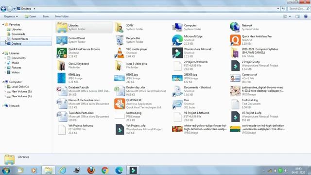This screenshot has height=175, width=311.
Task: Open Videos under Libraries
Action: (x=16, y=72)
